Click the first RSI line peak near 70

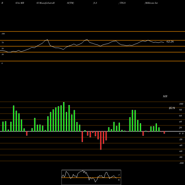47,40
